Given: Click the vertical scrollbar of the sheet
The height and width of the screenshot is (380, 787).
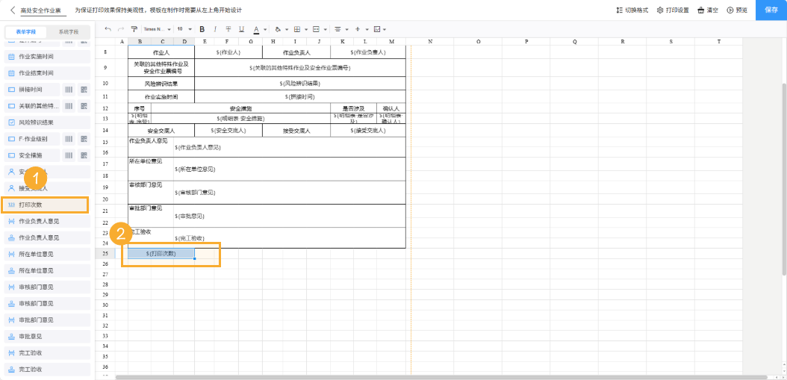Looking at the screenshot, I should pyautogui.click(x=784, y=178).
